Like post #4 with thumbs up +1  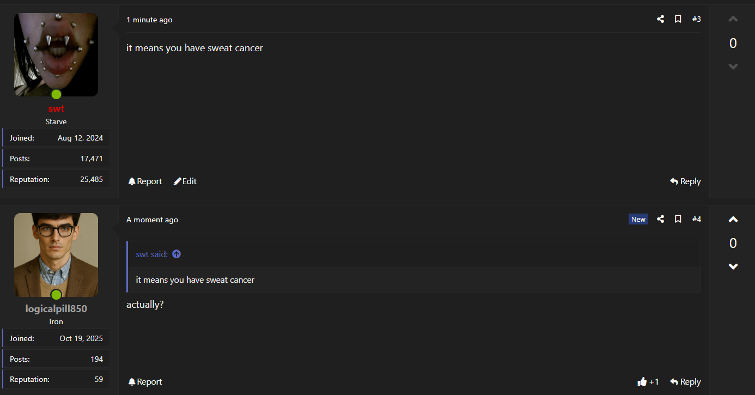[x=648, y=382]
